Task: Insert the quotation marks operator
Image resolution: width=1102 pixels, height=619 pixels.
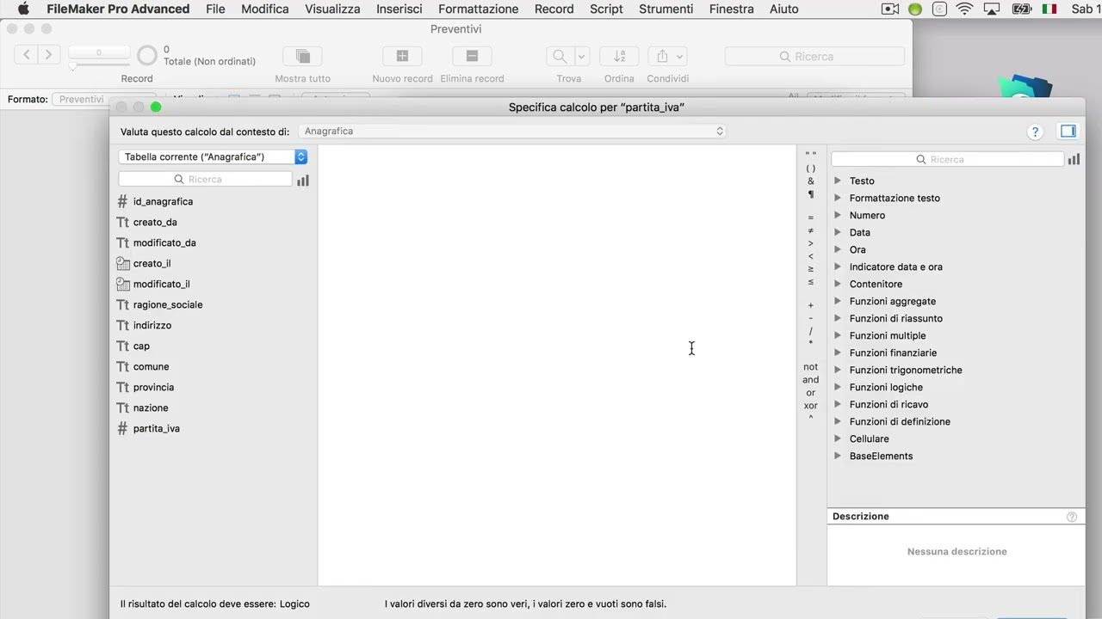Action: pyautogui.click(x=810, y=156)
